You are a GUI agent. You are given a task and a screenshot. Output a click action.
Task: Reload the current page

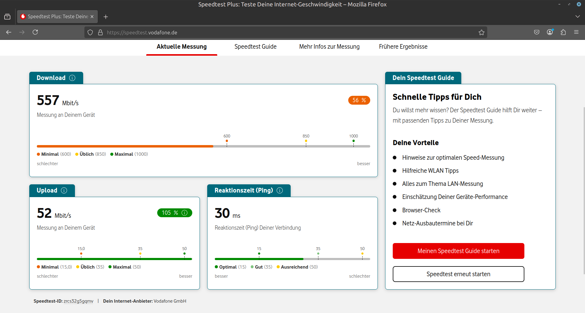coord(35,32)
